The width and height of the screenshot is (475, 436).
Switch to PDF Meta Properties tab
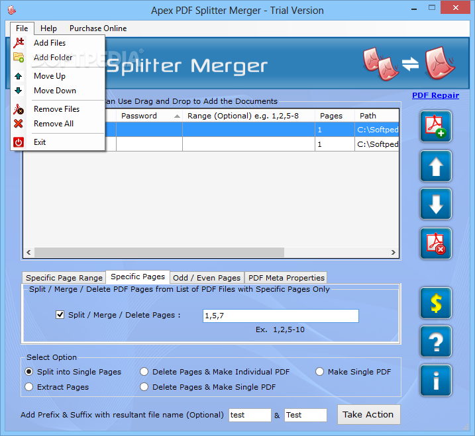point(286,277)
